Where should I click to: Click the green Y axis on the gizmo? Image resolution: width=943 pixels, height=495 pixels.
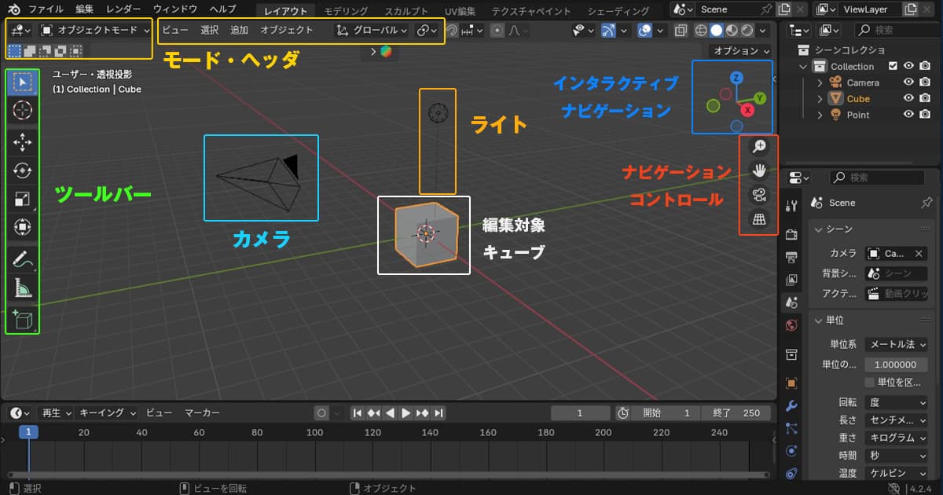click(x=760, y=97)
